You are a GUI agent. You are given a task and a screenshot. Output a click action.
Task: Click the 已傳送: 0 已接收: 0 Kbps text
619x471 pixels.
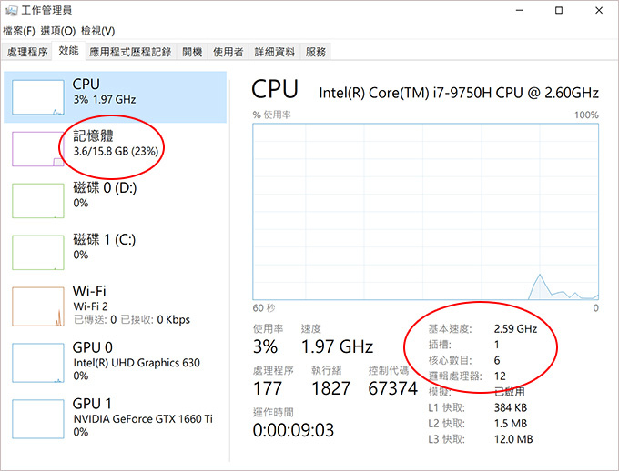coord(132,319)
